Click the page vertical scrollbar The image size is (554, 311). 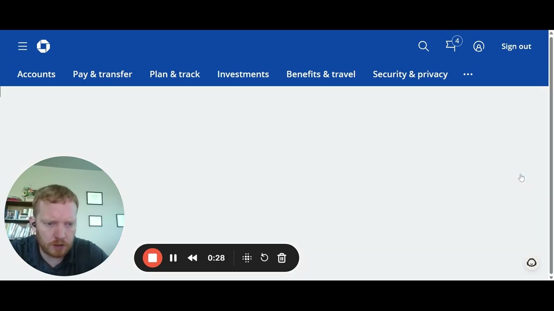pos(551,155)
